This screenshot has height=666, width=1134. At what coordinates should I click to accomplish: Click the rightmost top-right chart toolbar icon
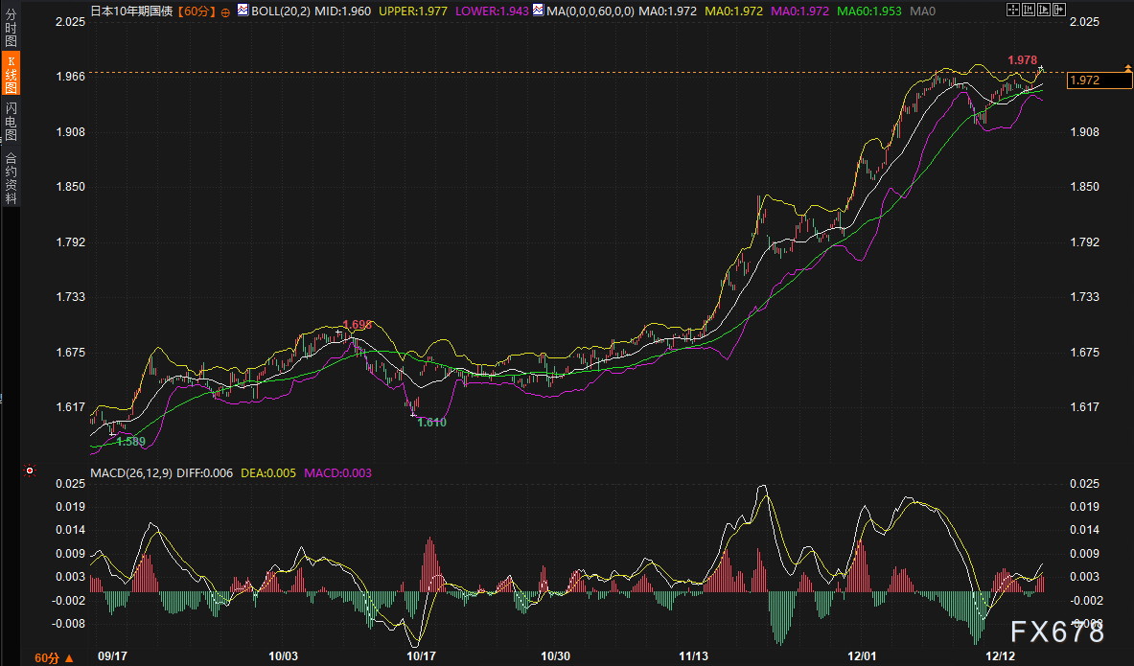tap(1059, 10)
